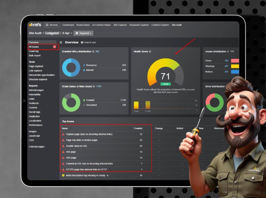Click info icon beside Crawled URLs distribution

tap(93, 52)
